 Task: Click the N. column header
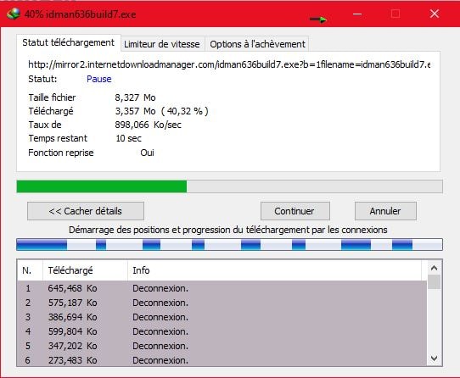point(30,270)
